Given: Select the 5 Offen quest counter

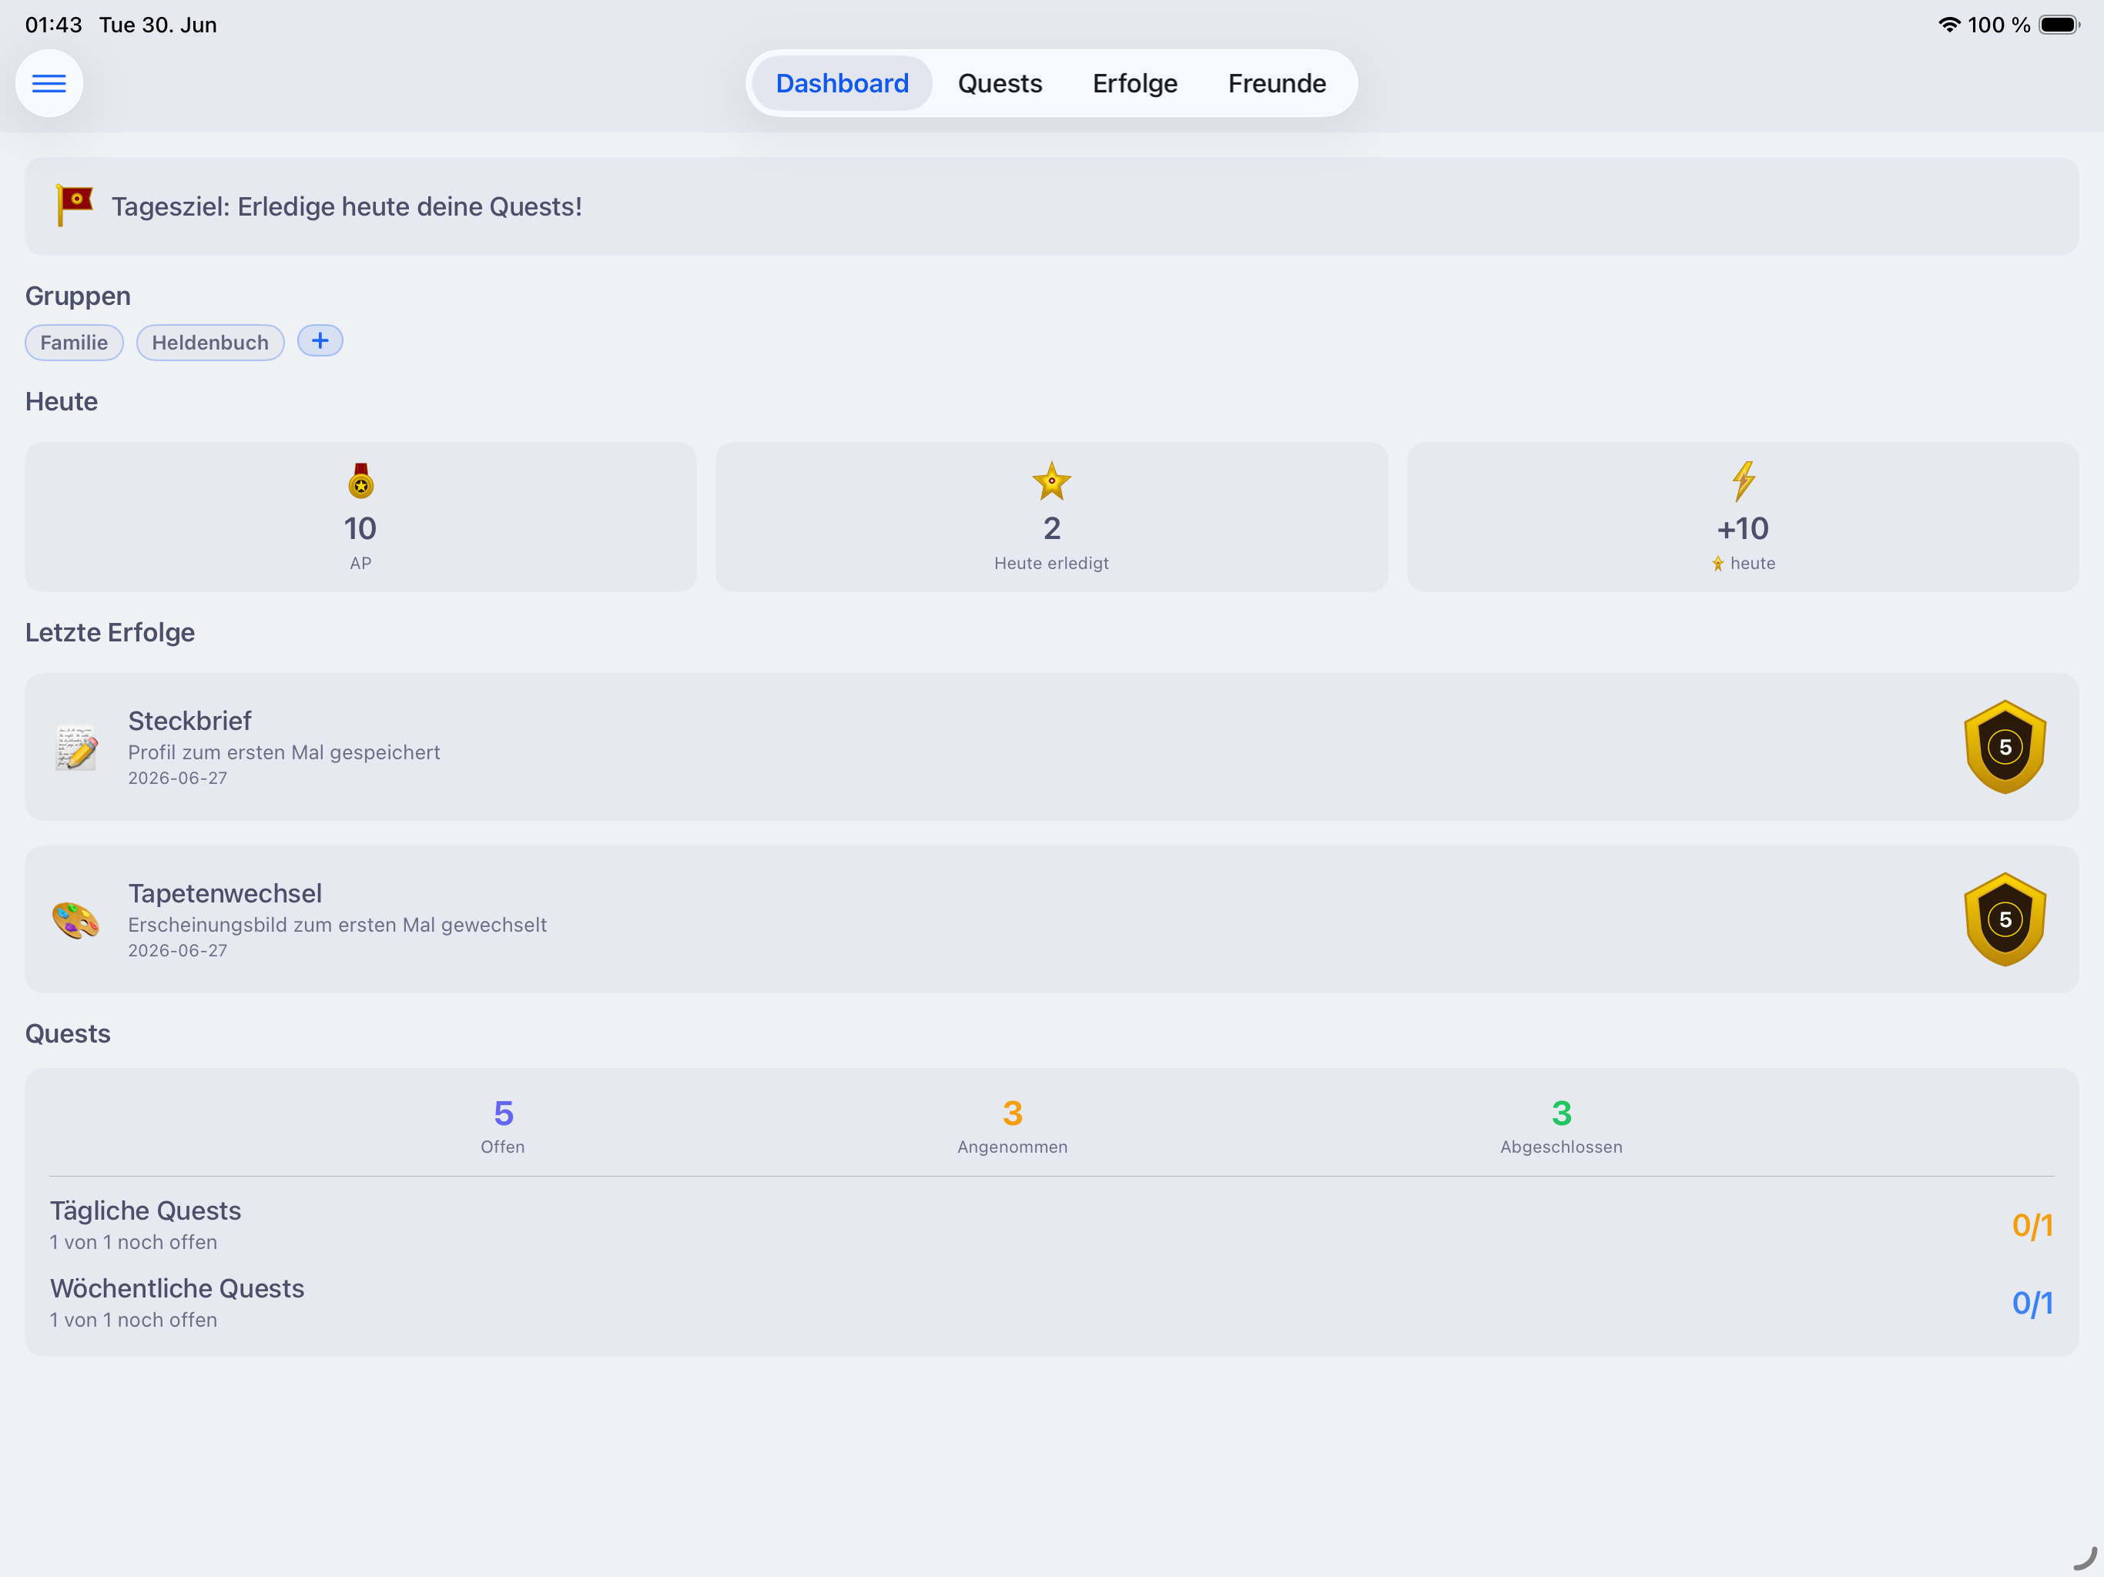Looking at the screenshot, I should [x=503, y=1127].
